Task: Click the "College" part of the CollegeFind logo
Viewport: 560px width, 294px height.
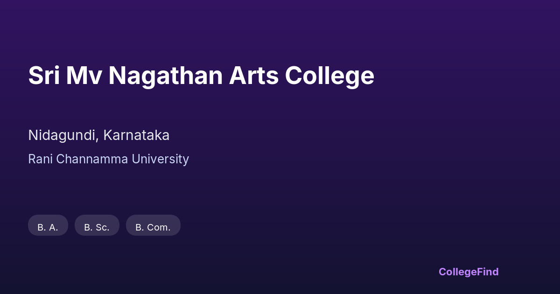Action: click(457, 272)
